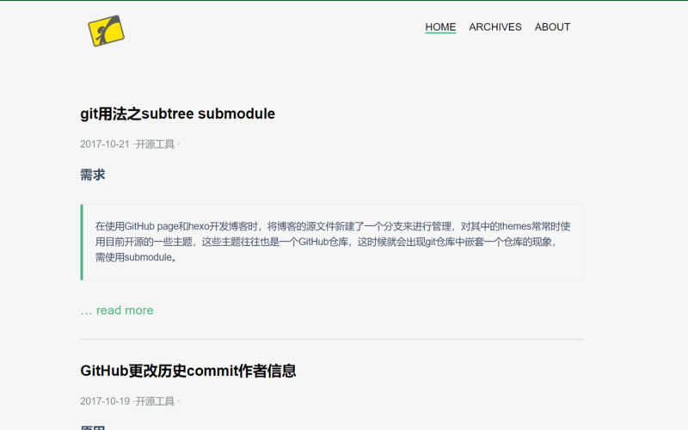The image size is (688, 430).
Task: Select 开源工具 category under the second post
Action: click(155, 402)
